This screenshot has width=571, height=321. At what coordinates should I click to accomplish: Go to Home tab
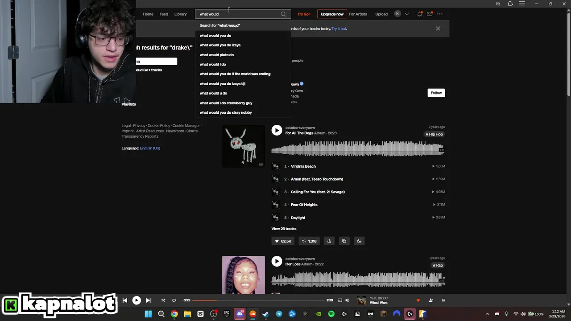tap(148, 14)
